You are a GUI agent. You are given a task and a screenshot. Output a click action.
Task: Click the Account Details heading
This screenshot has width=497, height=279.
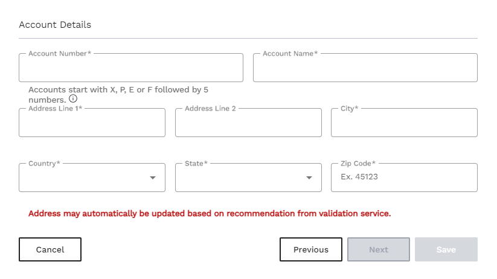55,25
